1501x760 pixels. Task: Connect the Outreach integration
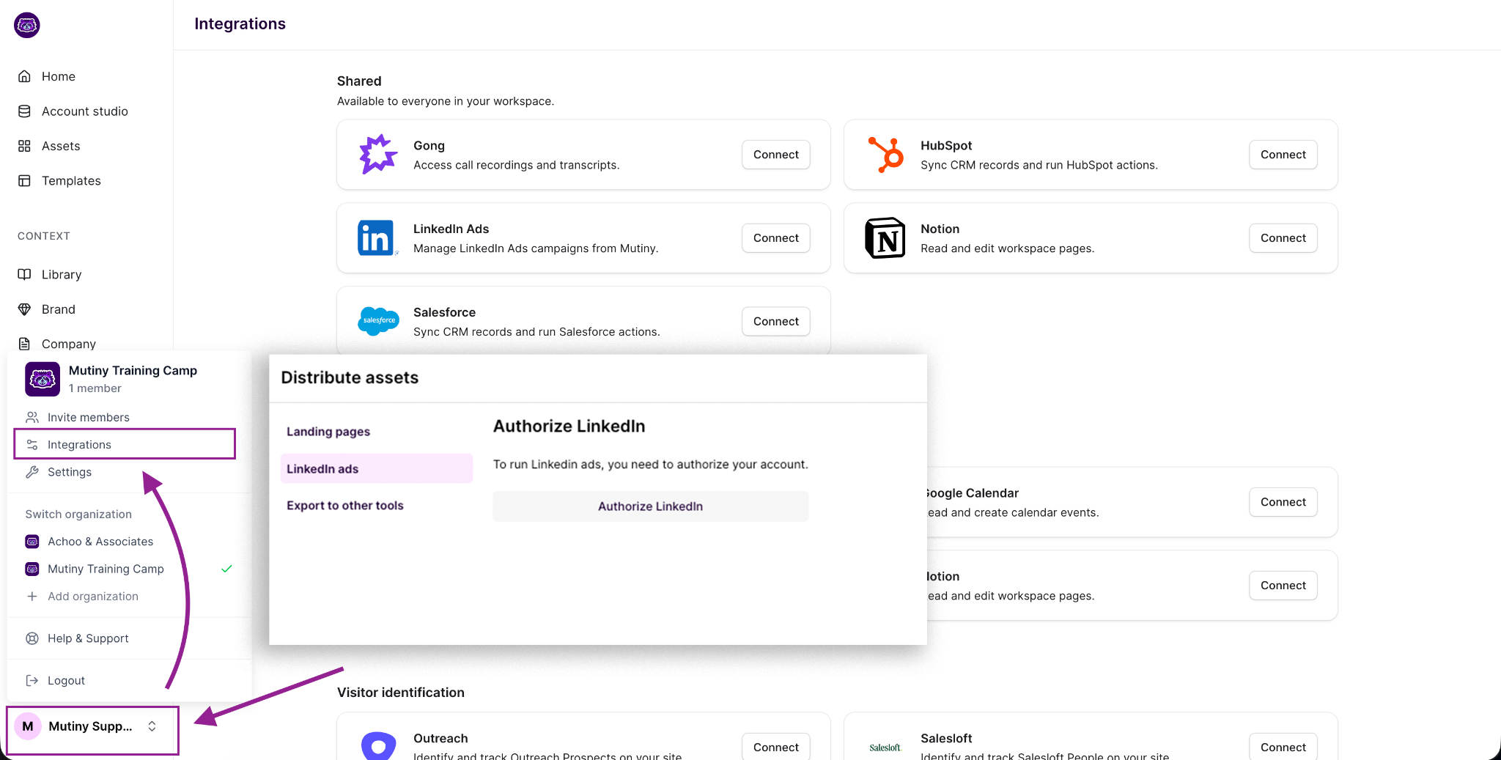(x=776, y=747)
